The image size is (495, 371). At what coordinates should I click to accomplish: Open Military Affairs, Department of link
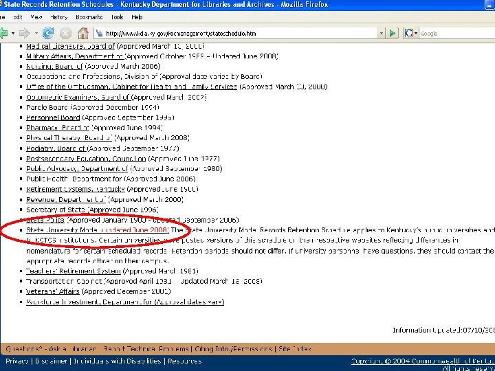pos(75,56)
